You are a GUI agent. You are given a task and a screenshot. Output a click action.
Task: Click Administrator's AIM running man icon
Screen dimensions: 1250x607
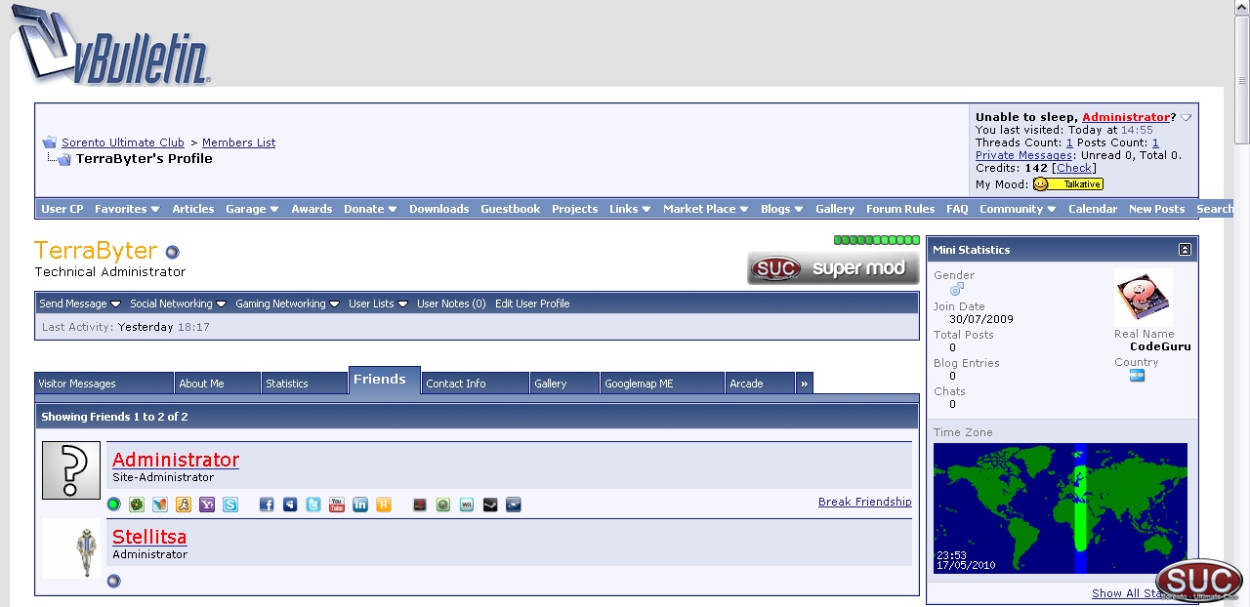click(x=184, y=505)
